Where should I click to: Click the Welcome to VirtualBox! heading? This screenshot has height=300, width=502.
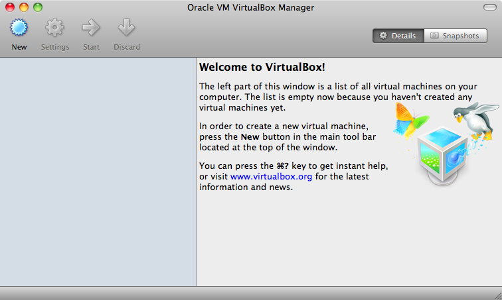coord(262,68)
